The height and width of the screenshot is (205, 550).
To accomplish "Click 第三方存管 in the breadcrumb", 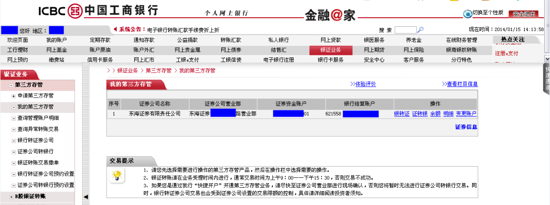I will 159,71.
